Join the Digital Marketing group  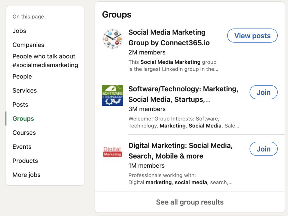coord(263,149)
